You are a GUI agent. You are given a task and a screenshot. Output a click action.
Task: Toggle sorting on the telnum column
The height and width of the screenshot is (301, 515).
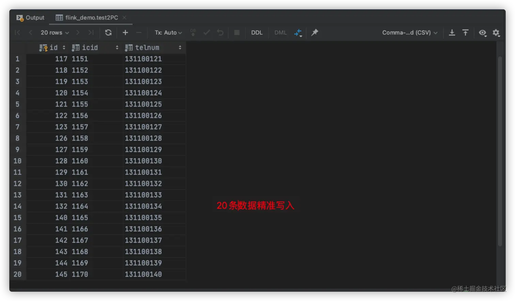[x=180, y=48]
